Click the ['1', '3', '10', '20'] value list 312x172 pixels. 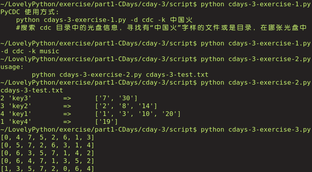(x=138, y=114)
